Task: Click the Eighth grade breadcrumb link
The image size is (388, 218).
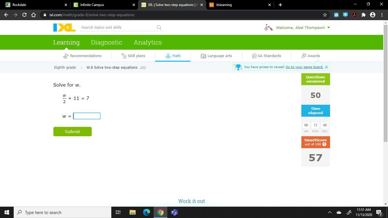Action: click(x=65, y=68)
